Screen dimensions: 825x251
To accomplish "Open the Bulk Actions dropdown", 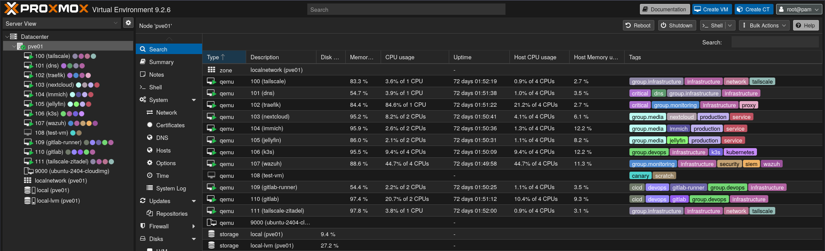I will pyautogui.click(x=764, y=25).
